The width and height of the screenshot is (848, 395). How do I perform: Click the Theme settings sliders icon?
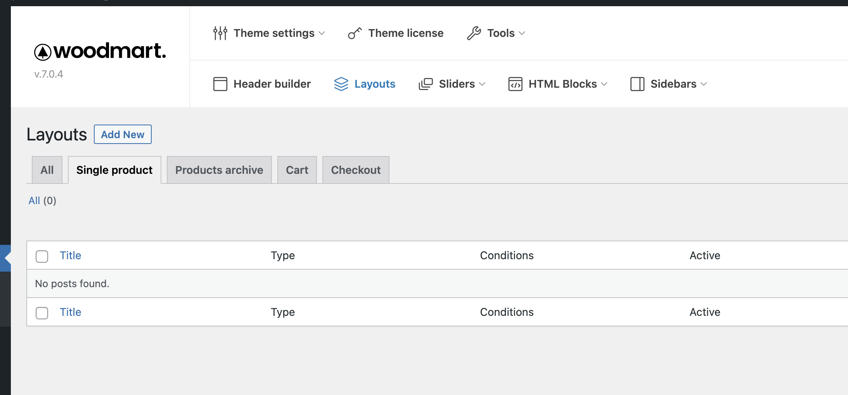point(220,33)
